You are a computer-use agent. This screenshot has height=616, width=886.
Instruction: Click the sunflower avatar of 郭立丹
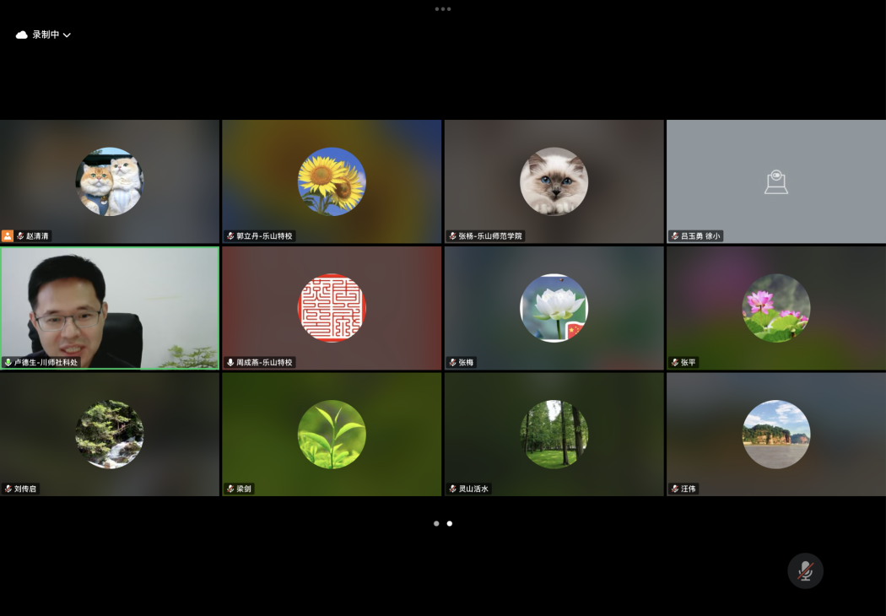point(332,181)
